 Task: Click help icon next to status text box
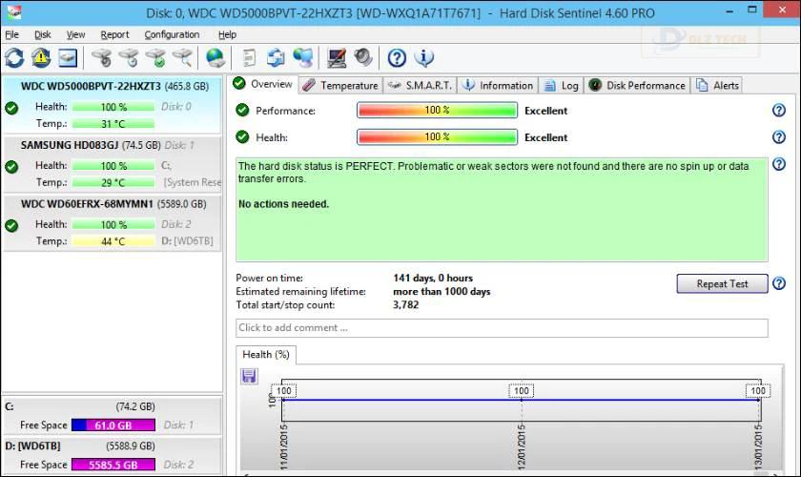tap(778, 164)
